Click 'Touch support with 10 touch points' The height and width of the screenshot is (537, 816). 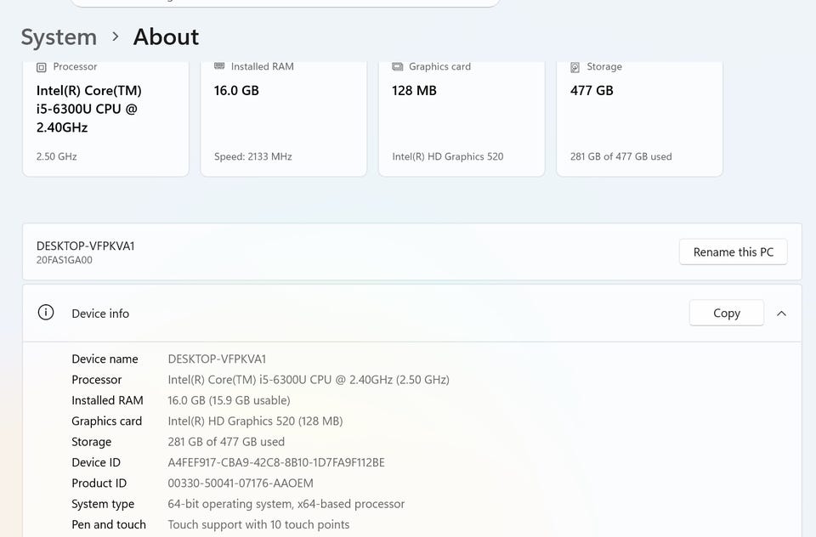tap(258, 524)
